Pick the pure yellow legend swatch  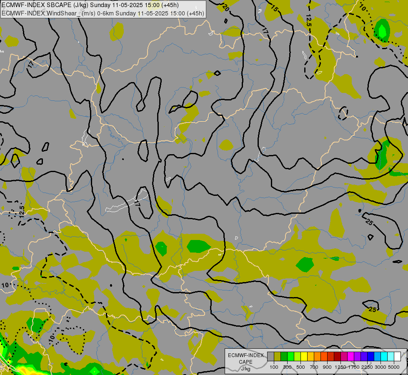[304, 356]
